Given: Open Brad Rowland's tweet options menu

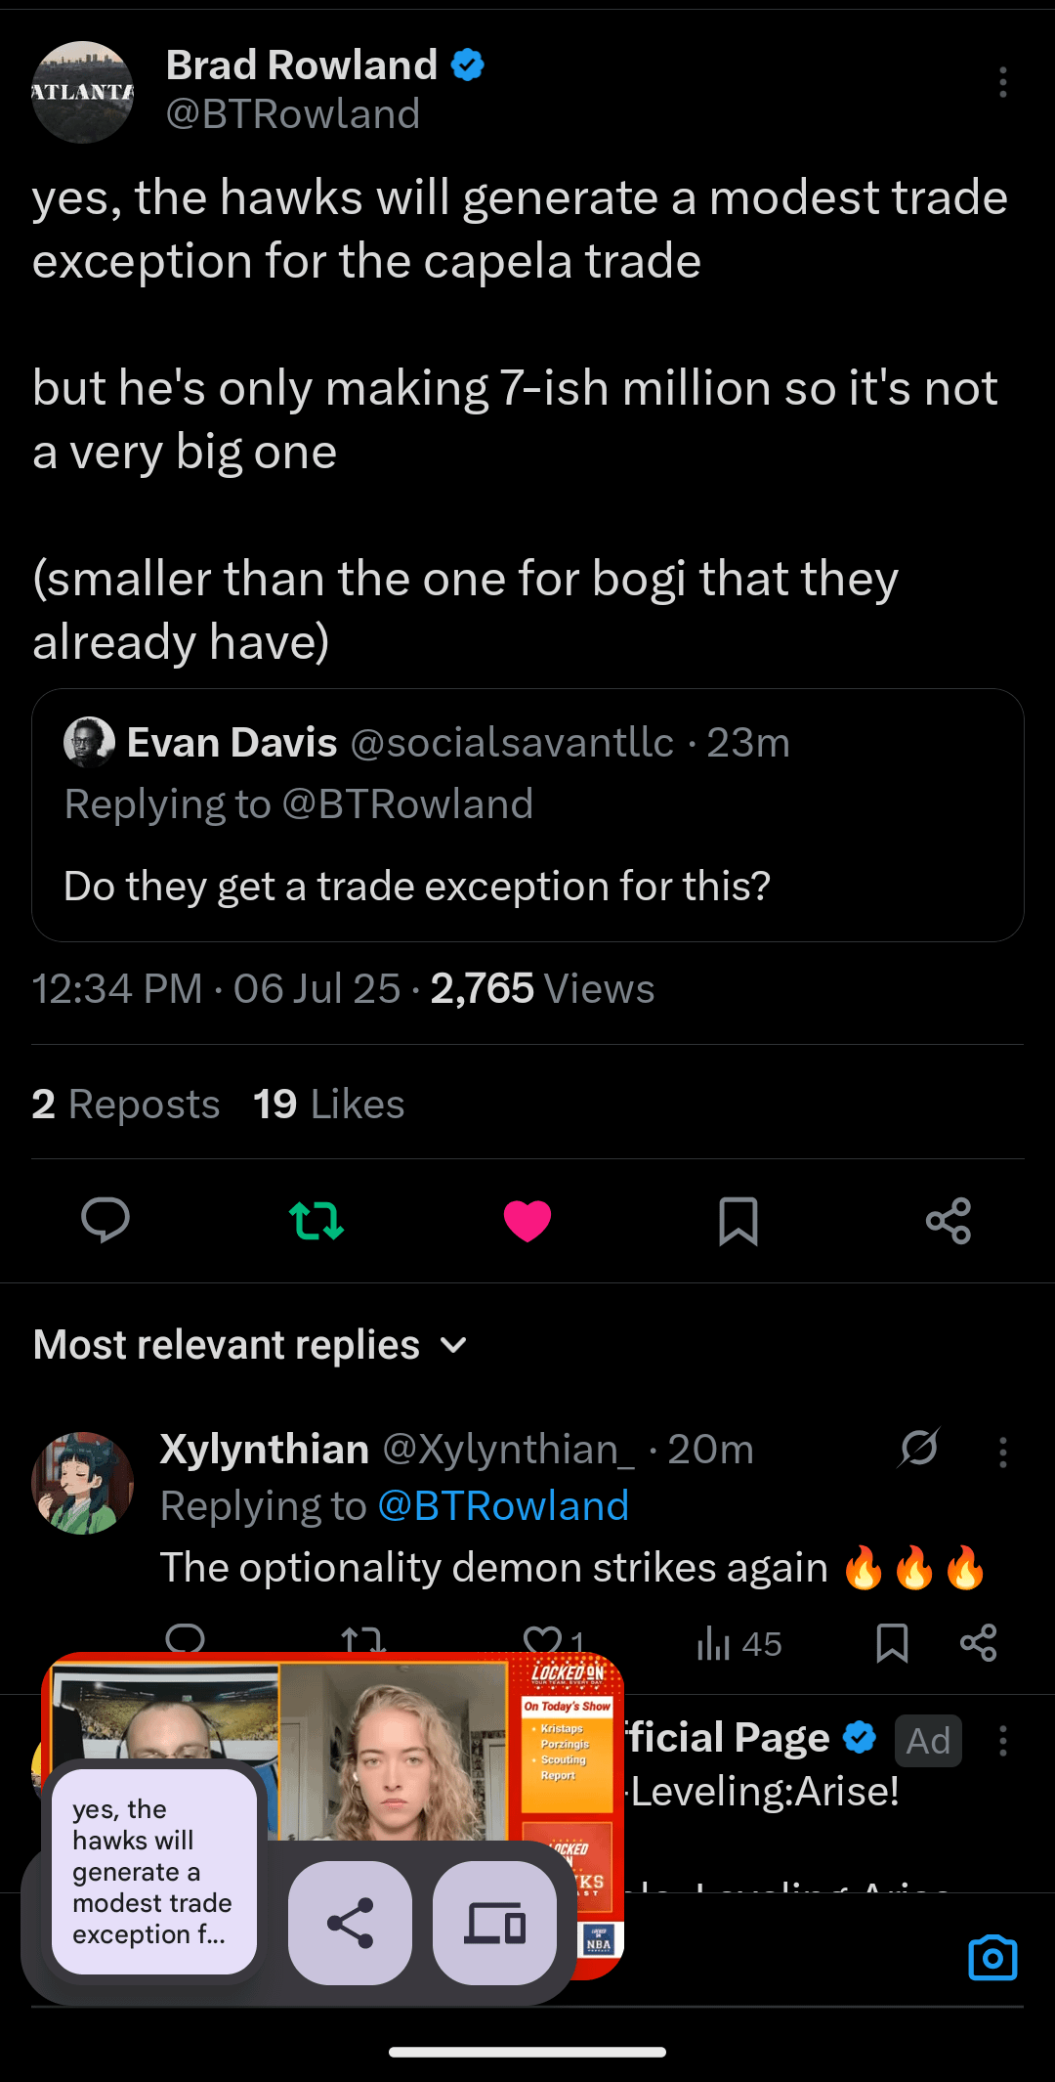Looking at the screenshot, I should point(1002,82).
